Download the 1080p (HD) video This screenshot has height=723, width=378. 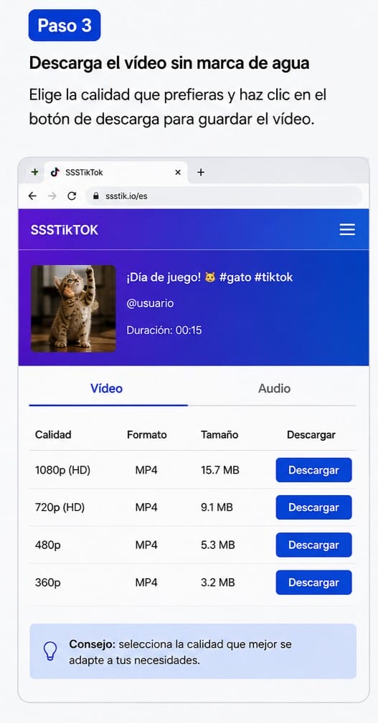point(314,470)
